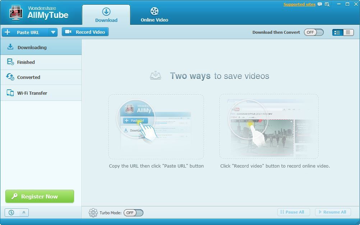Screen dimensions: 360x225
Task: Click the 'Click "Record video" button' caption text
Action: 275,166
